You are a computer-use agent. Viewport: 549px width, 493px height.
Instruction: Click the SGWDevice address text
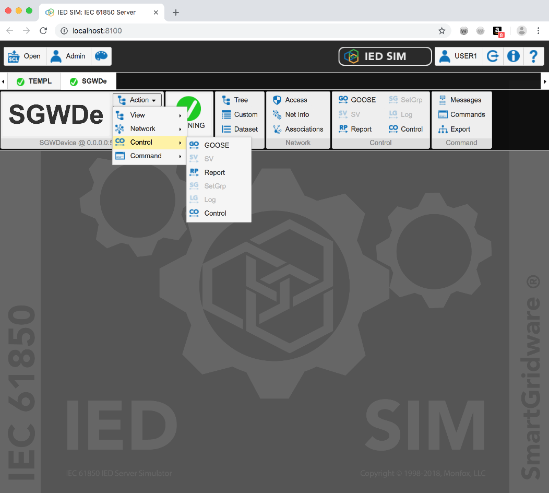point(76,143)
